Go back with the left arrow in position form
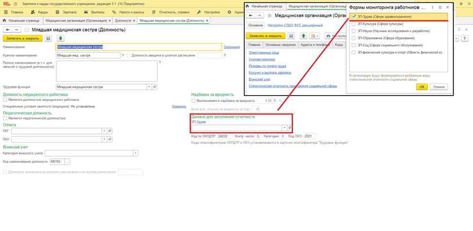Screen dimensions: 473x231 click(x=8, y=30)
